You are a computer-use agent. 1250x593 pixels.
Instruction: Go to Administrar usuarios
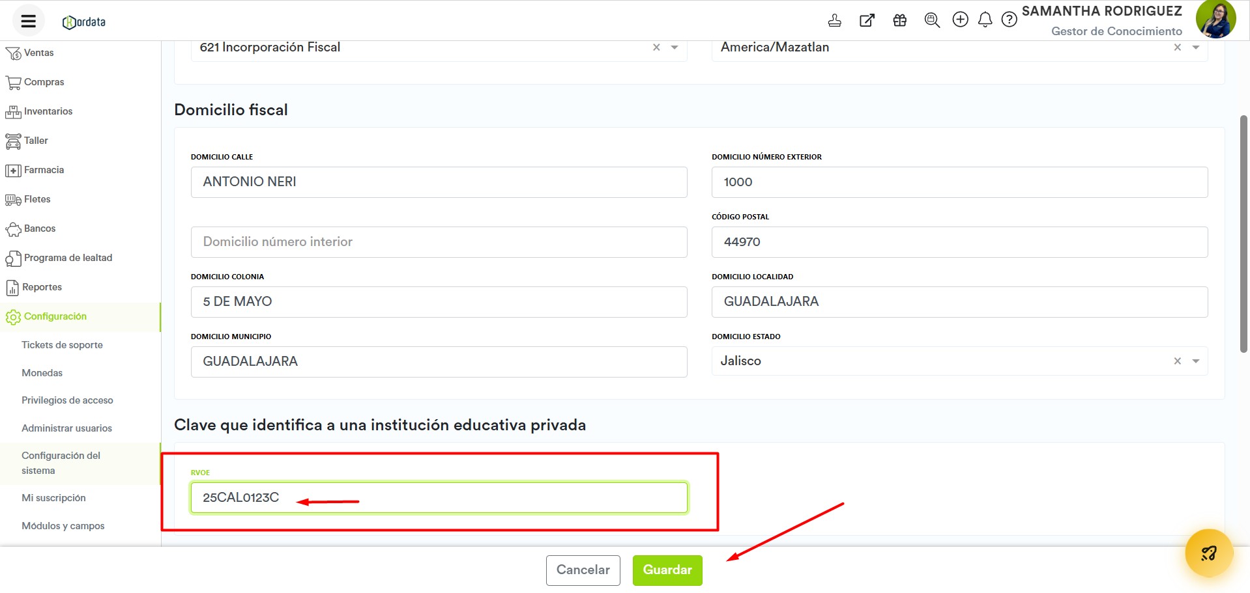click(x=66, y=428)
